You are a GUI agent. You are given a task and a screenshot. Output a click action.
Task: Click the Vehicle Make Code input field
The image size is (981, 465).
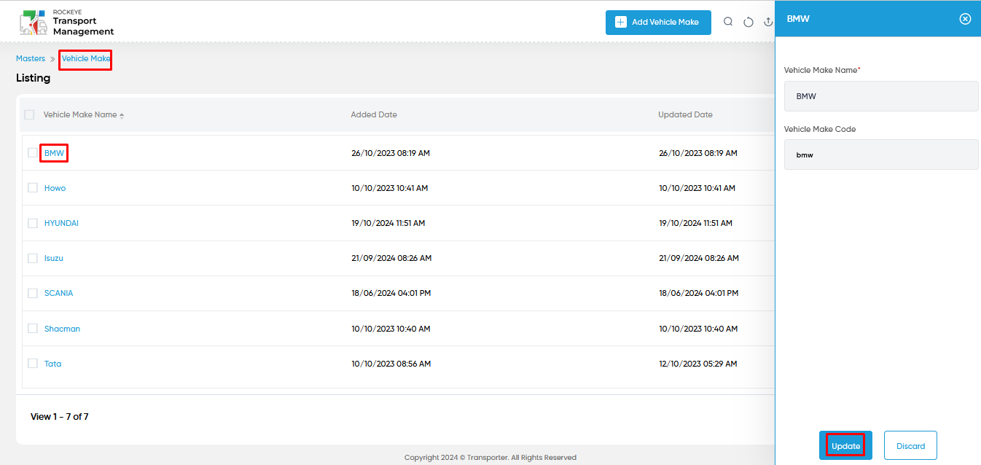click(x=881, y=155)
